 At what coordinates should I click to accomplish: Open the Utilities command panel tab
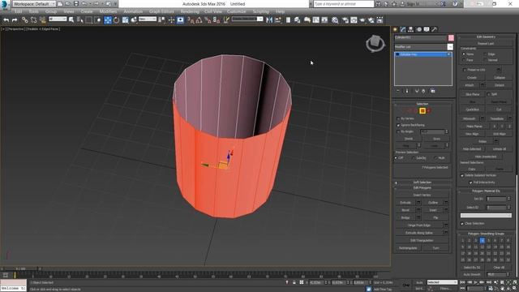(x=435, y=29)
